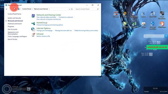Viewport: 168px width, 94px height.
Task: Open the Internet Options heading link
Action: click(x=43, y=28)
